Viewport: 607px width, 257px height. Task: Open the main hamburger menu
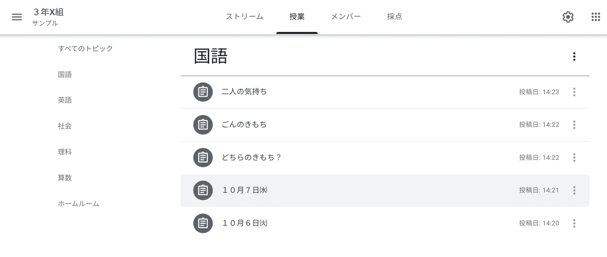point(17,17)
